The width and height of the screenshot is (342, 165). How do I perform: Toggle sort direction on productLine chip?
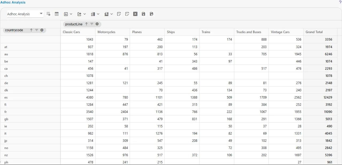(86, 24)
